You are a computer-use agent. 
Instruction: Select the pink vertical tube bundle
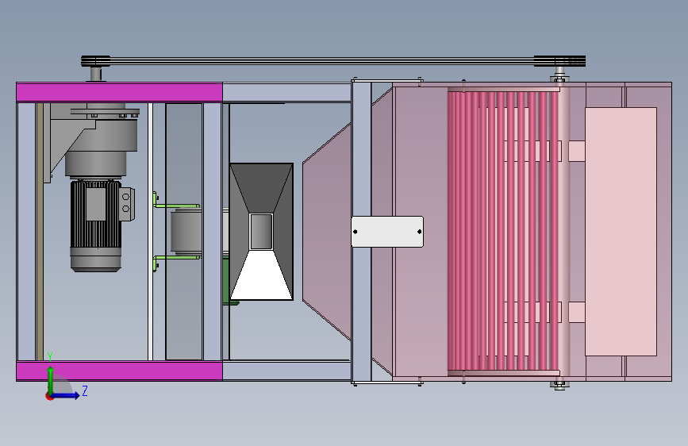(503, 230)
